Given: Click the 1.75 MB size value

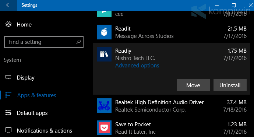Looking at the screenshot, I should tap(237, 51).
